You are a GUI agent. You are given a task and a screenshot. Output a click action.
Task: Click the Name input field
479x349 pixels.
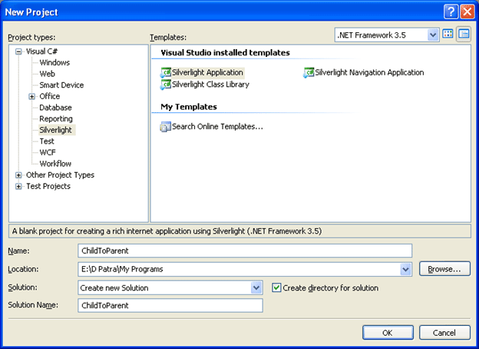point(245,251)
